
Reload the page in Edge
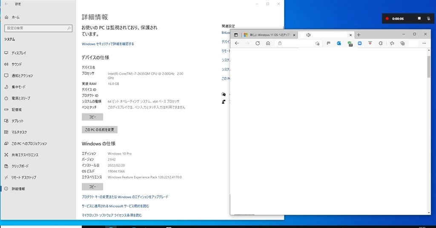point(258,43)
